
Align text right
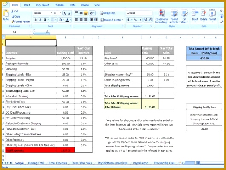click(x=86, y=20)
